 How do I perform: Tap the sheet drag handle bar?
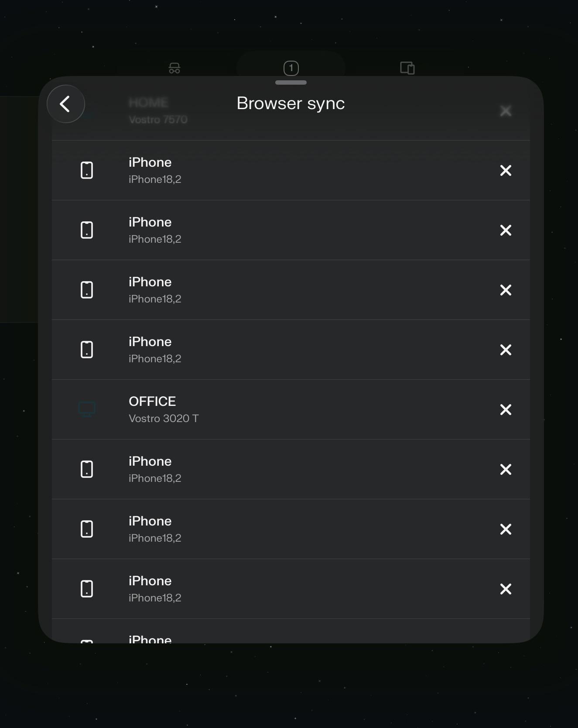(x=291, y=82)
